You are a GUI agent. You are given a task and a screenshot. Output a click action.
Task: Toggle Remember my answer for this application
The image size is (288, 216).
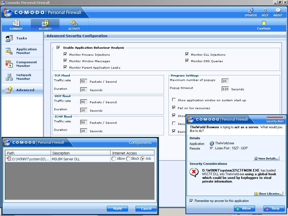[191, 201]
